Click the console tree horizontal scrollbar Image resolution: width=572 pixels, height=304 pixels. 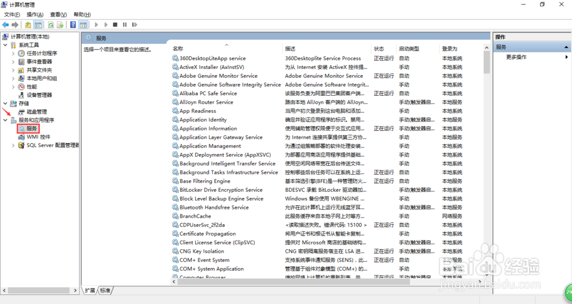[39, 290]
